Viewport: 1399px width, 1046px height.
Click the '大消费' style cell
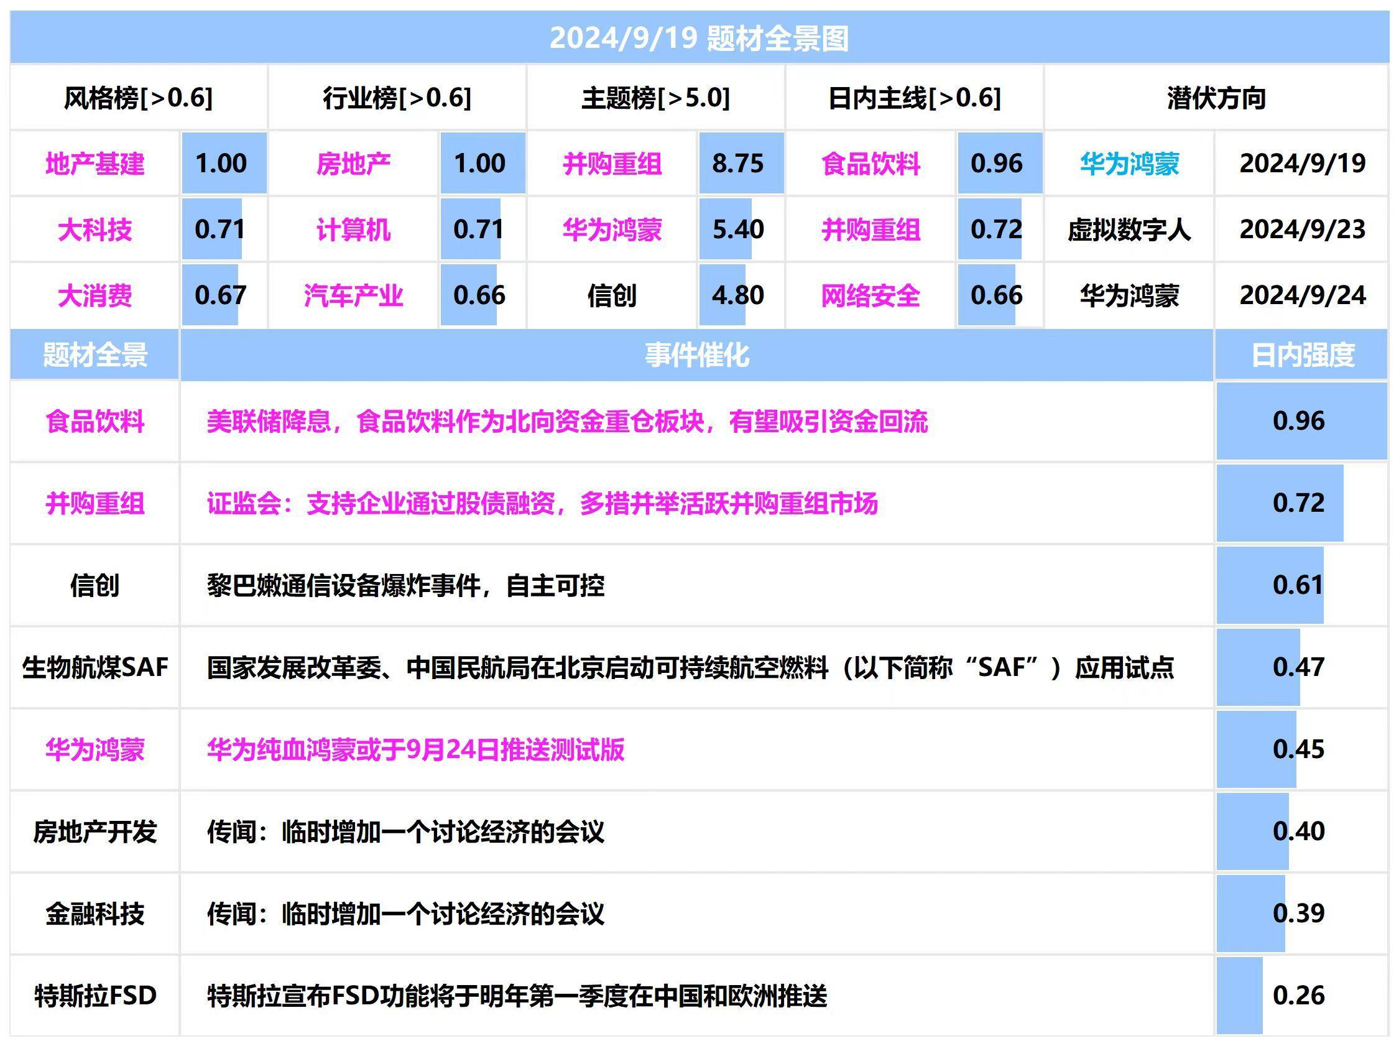(95, 295)
